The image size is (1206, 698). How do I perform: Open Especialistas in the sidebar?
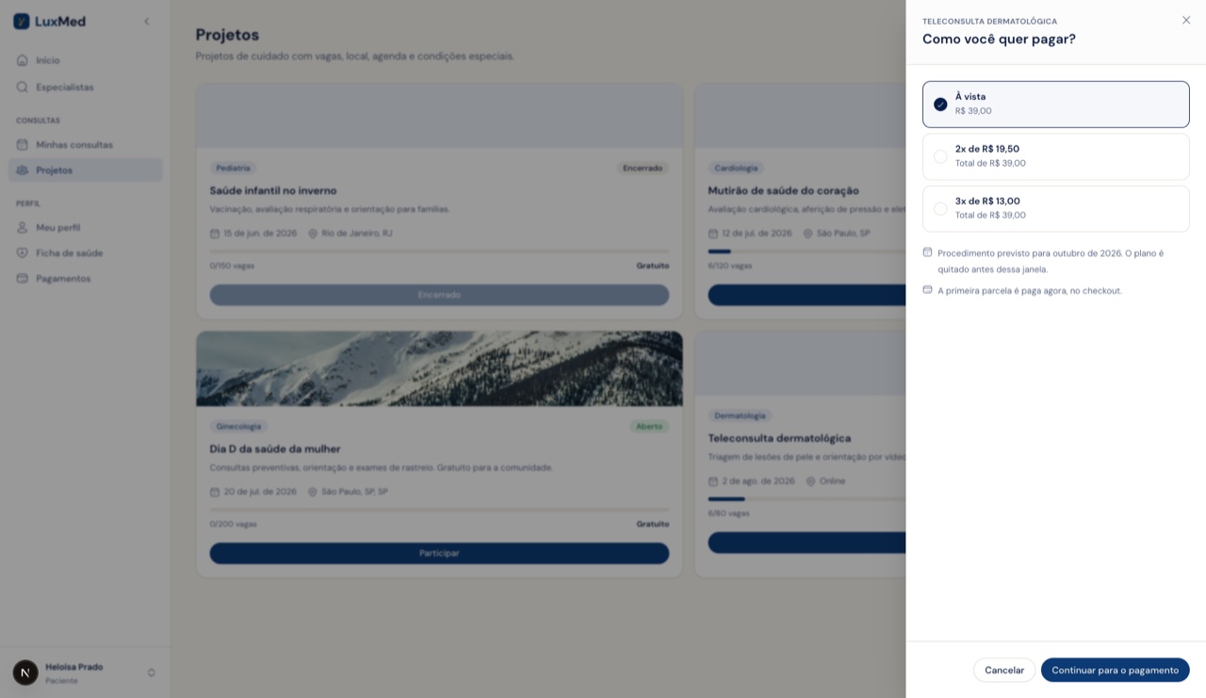point(86,87)
